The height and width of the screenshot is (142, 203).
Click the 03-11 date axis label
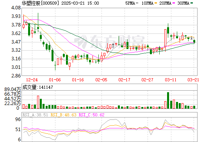(171, 80)
